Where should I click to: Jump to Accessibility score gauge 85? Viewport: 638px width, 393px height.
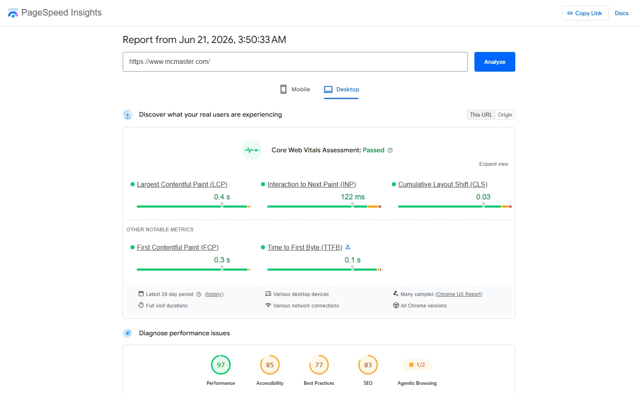click(x=270, y=365)
